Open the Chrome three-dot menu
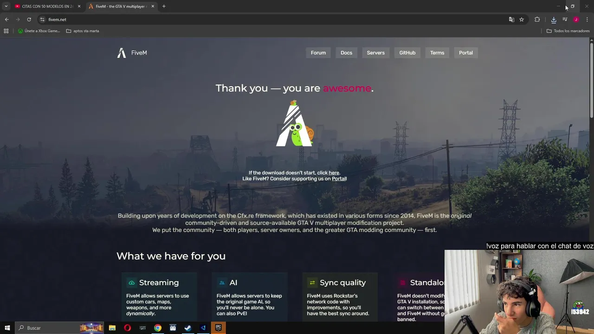This screenshot has height=334, width=594. [x=587, y=19]
